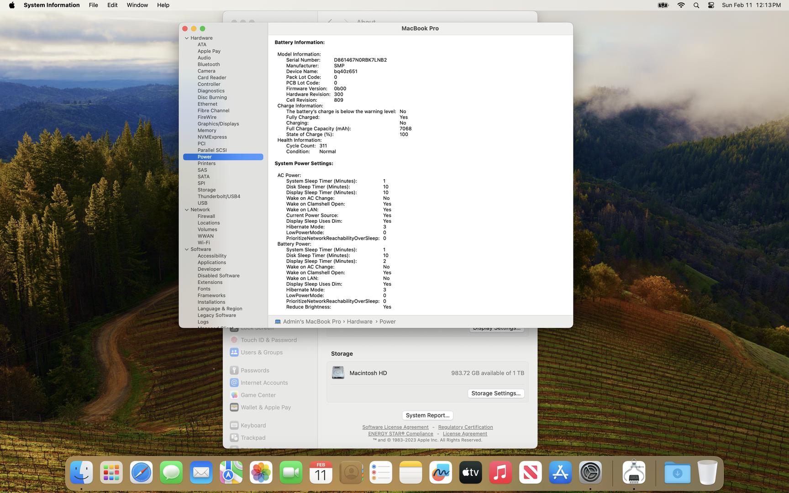
Task: Select Graphics/Displays in the sidebar
Action: click(218, 124)
